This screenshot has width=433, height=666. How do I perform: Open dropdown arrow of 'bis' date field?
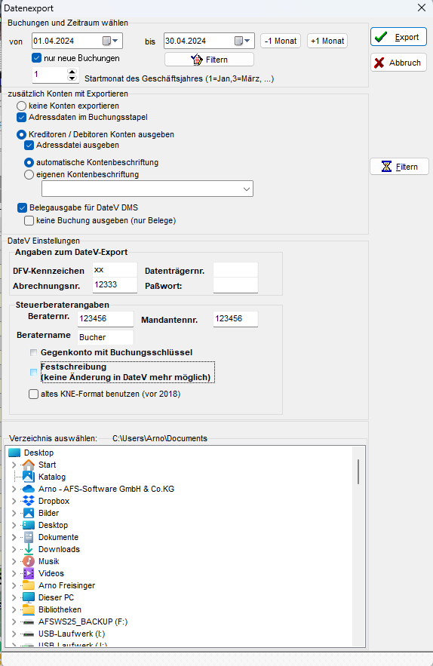[x=247, y=41]
